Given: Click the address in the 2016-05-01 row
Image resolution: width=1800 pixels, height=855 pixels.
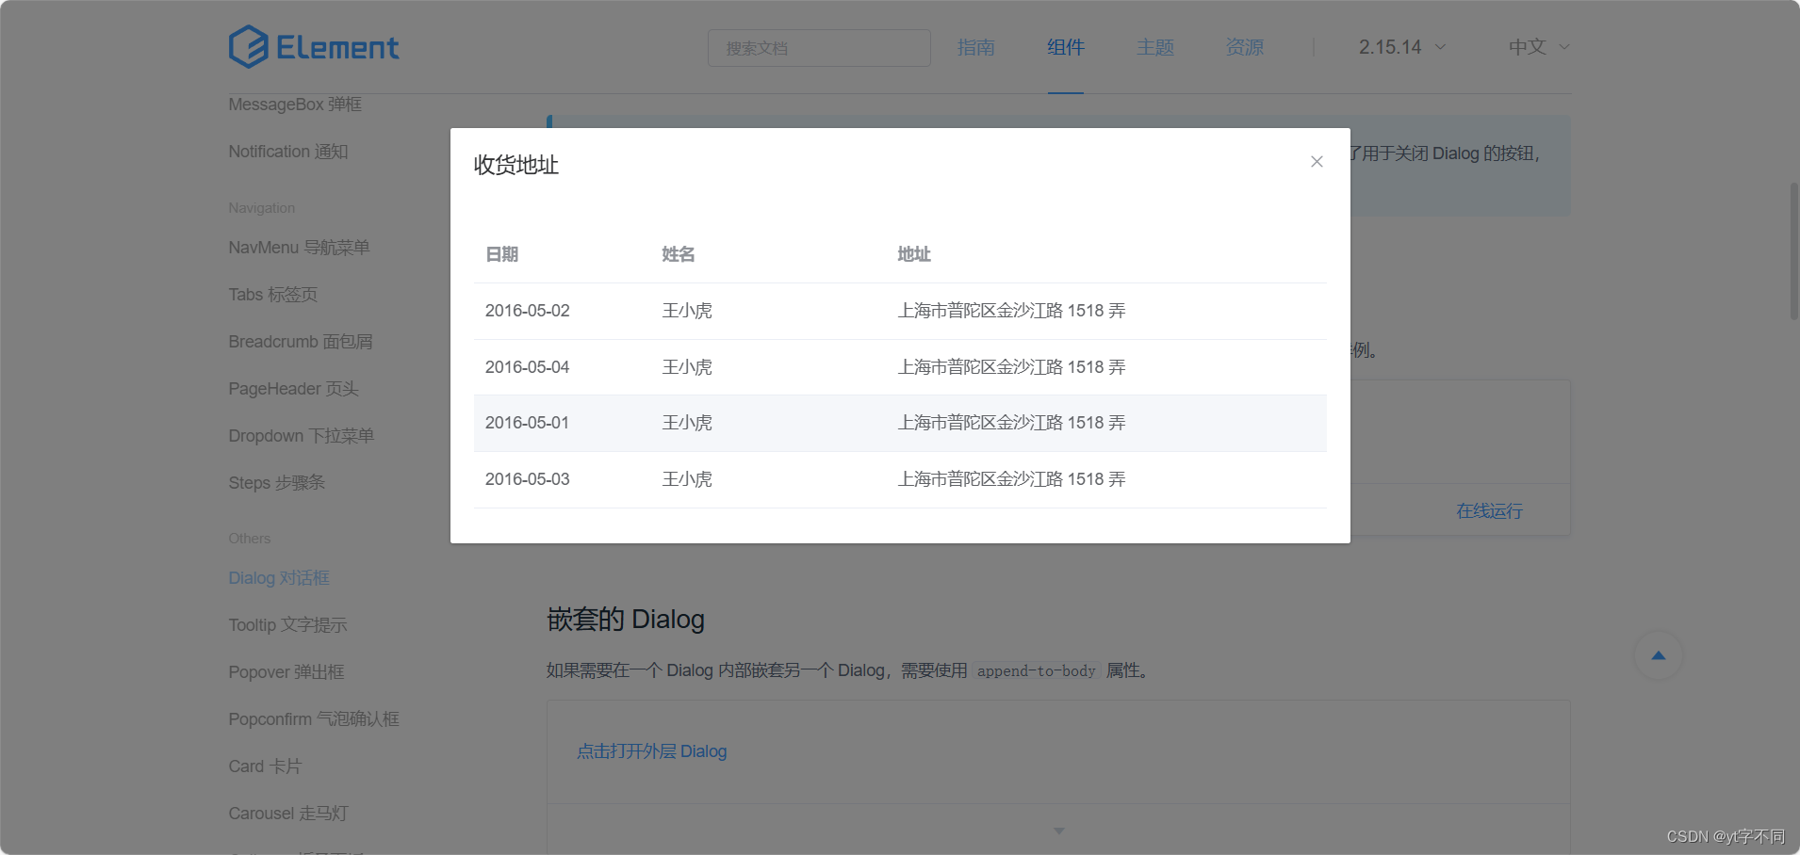Looking at the screenshot, I should tap(1011, 423).
